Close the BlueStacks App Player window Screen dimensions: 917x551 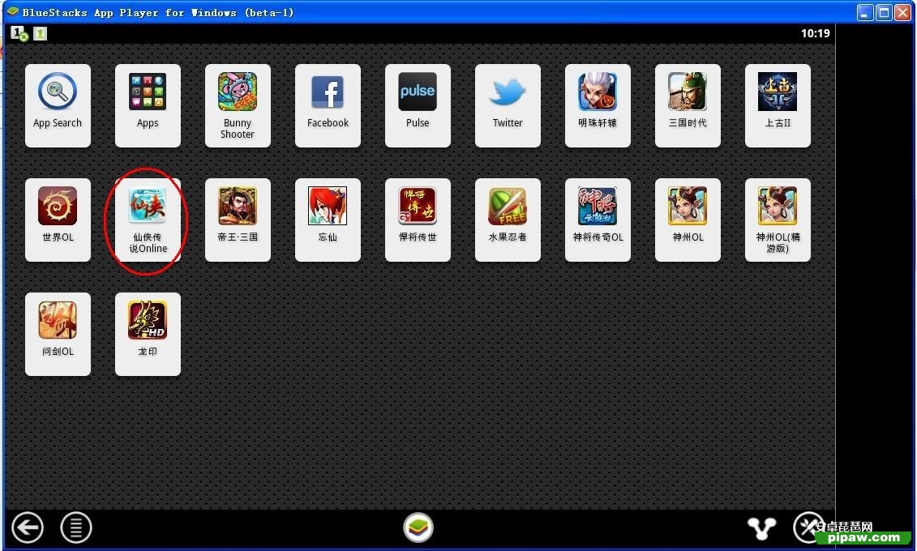[903, 12]
